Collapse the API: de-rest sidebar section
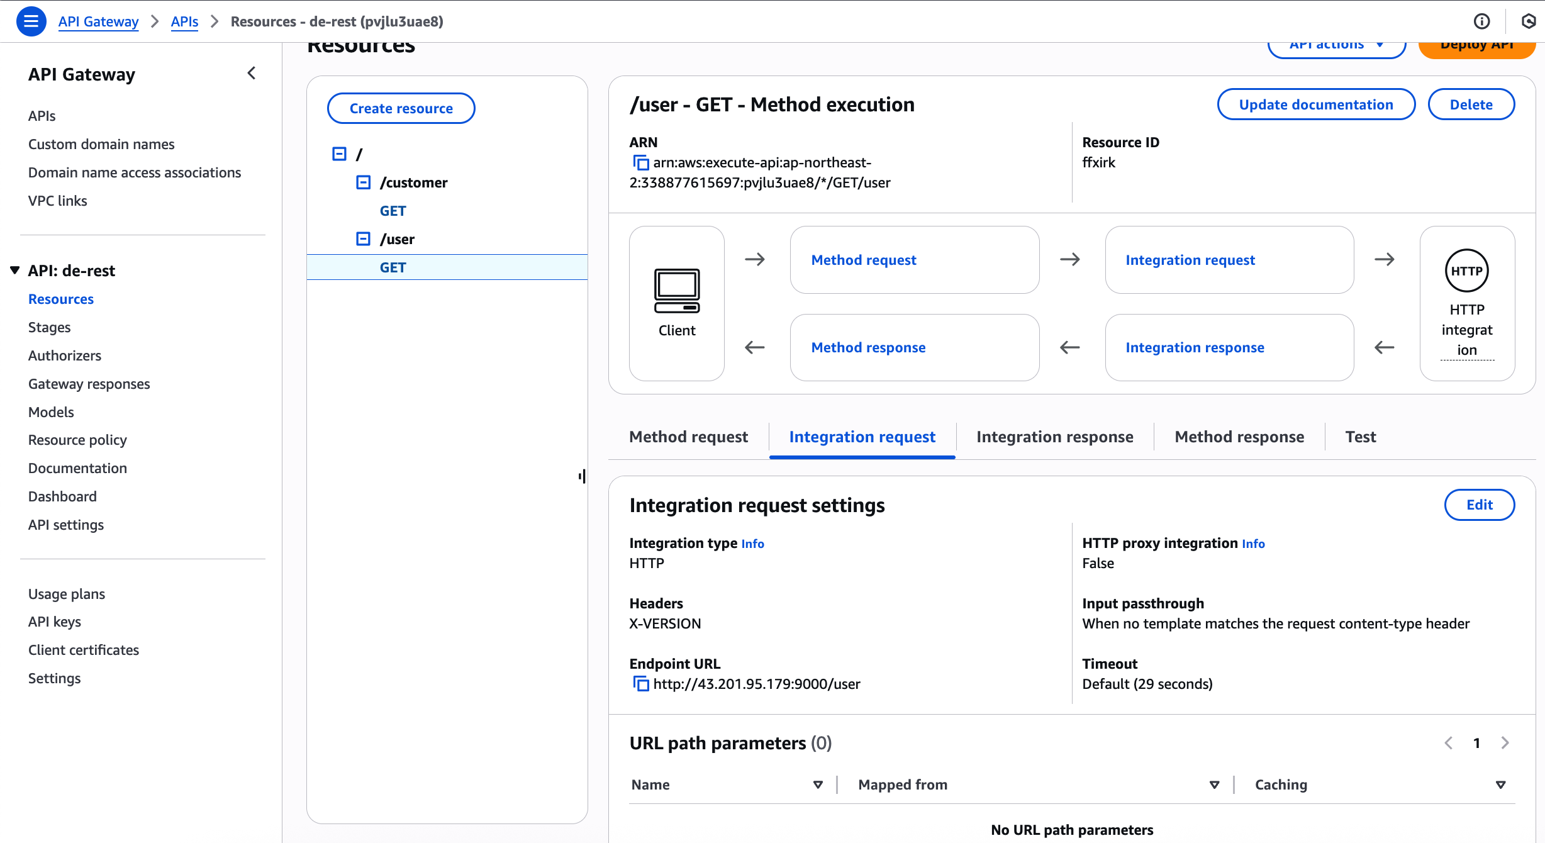1545x843 pixels. coord(15,271)
